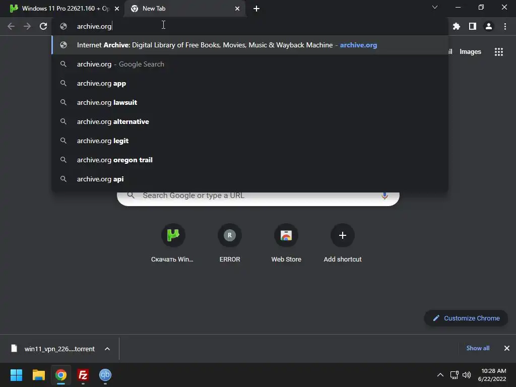Image resolution: width=516 pixels, height=387 pixels.
Task: Open the tab search dropdown arrow
Action: pyautogui.click(x=435, y=7)
